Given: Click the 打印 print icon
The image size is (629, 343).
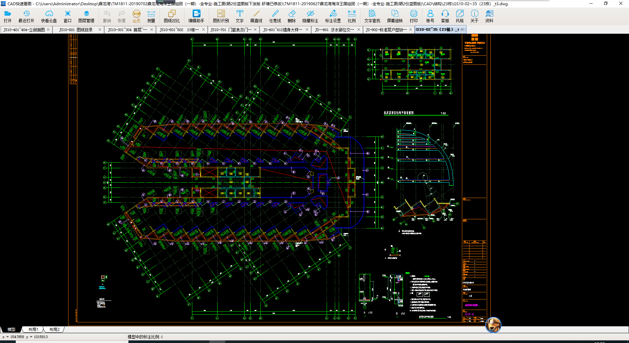Looking at the screenshot, I should click(413, 16).
